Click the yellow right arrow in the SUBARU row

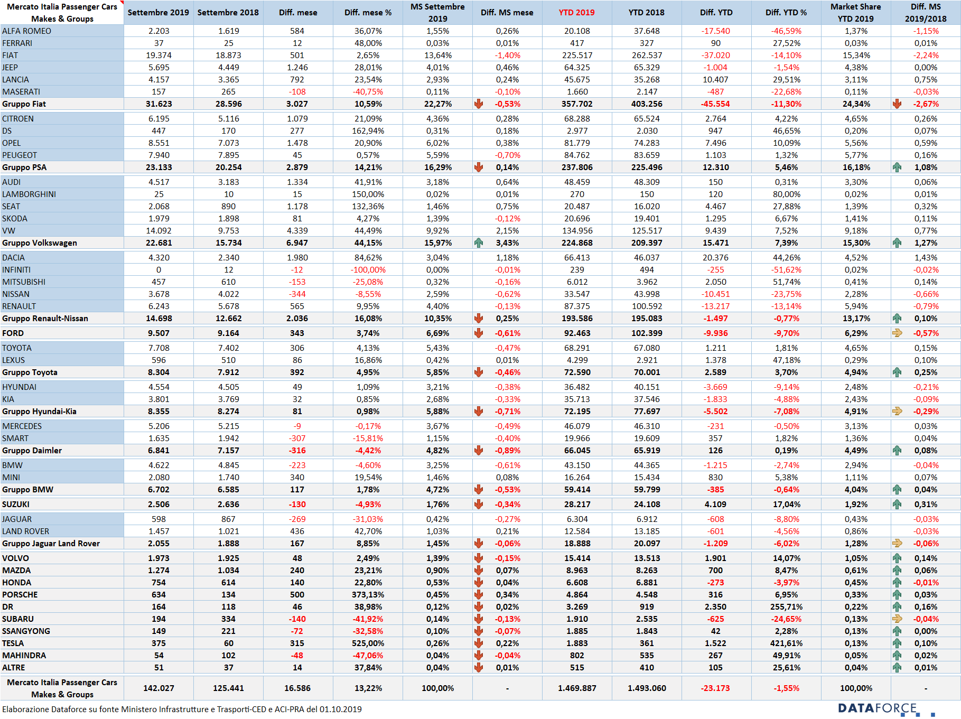tap(897, 619)
